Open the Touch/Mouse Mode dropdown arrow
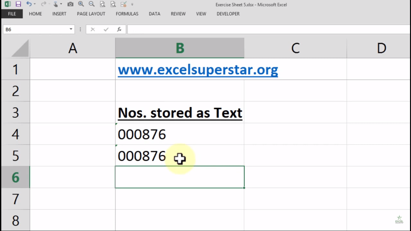This screenshot has width=411, height=231. (x=61, y=4)
